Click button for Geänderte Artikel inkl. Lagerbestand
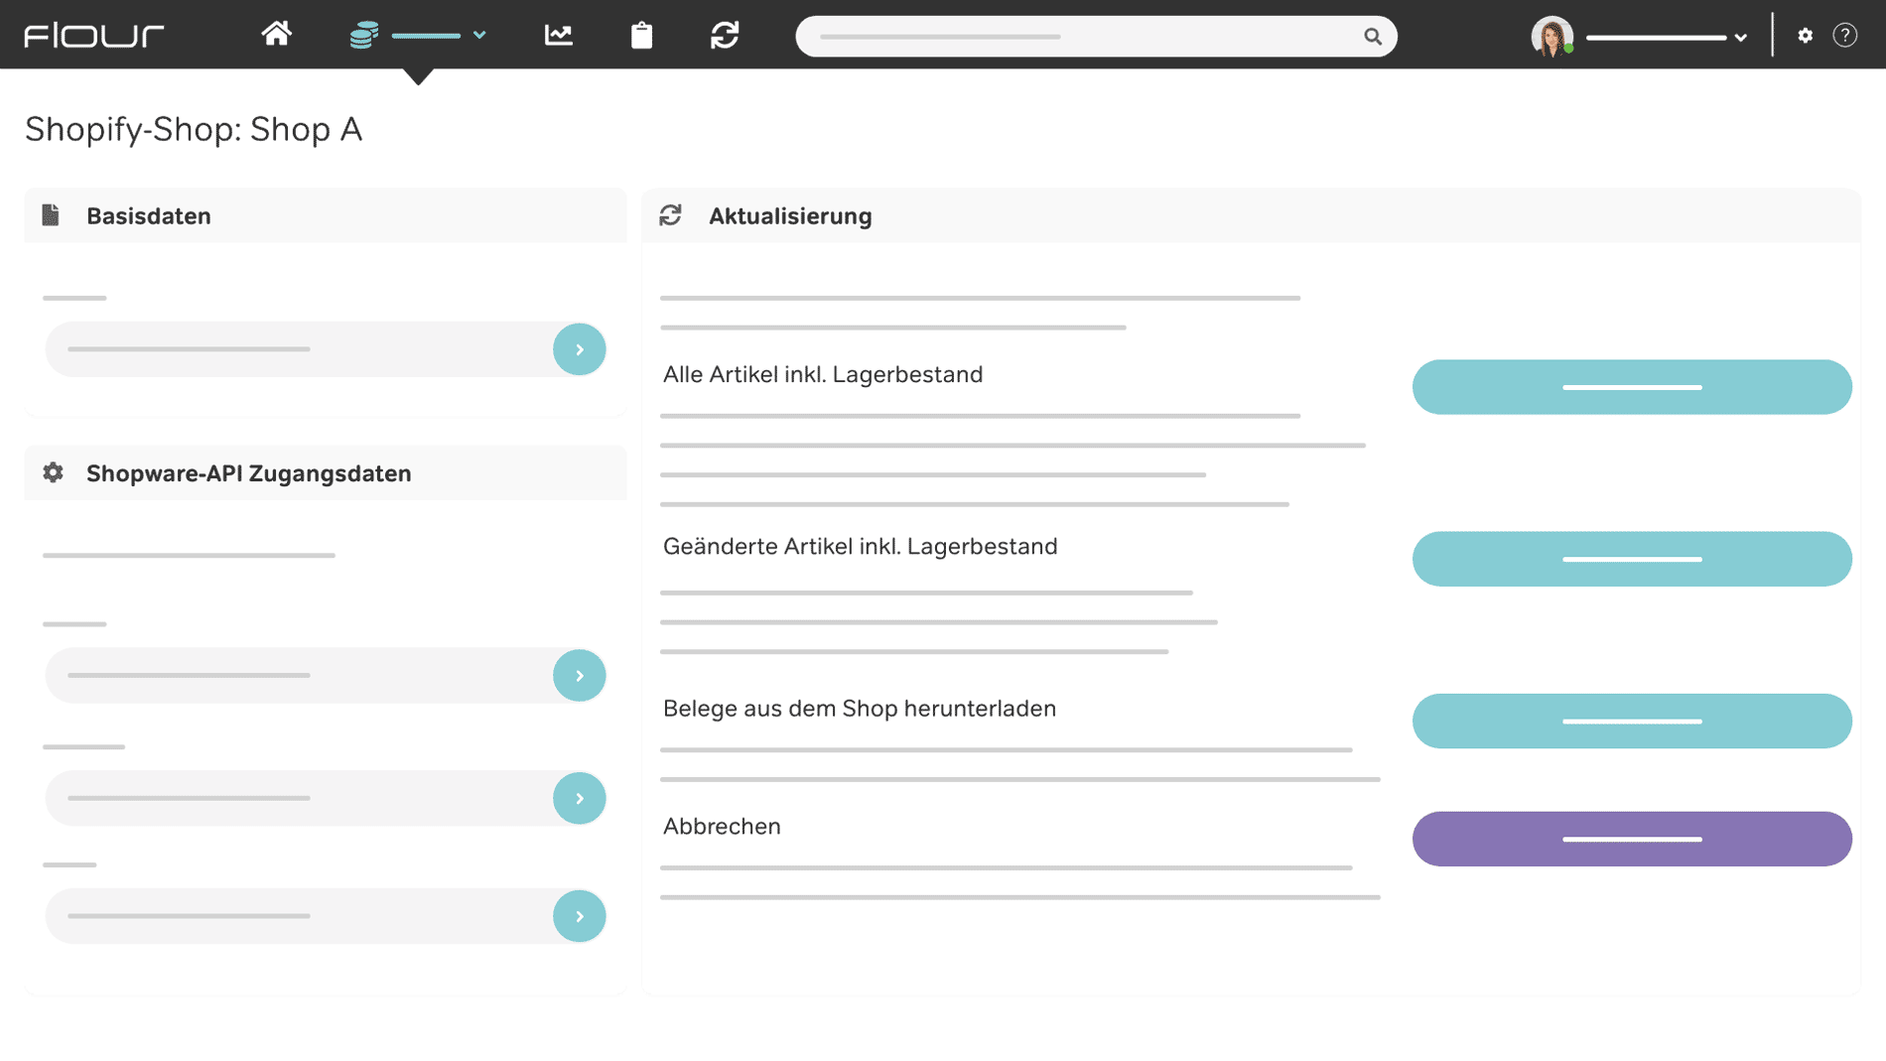The height and width of the screenshot is (1061, 1886). (x=1632, y=559)
